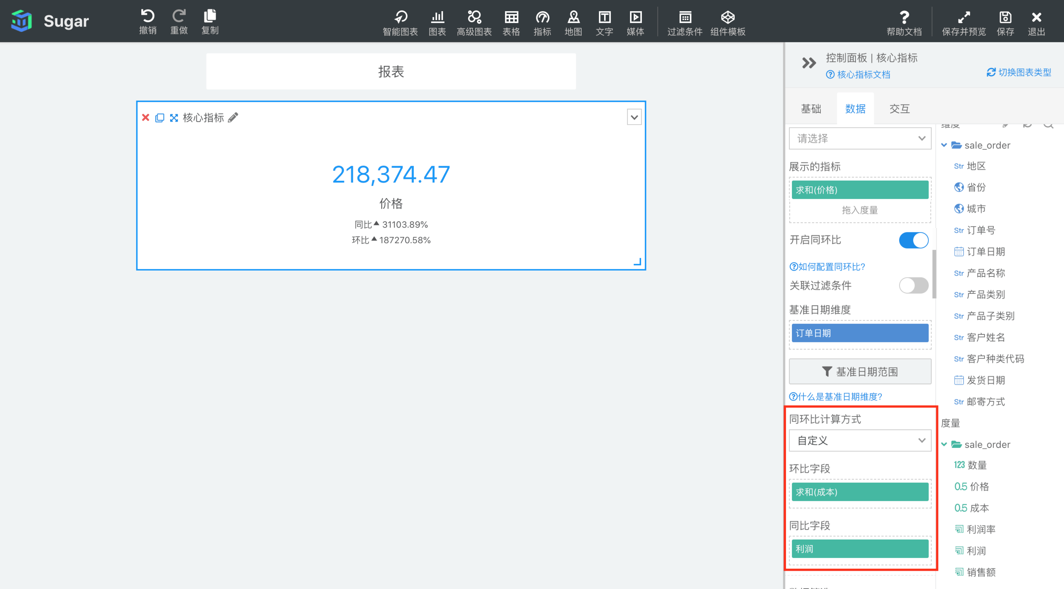The width and height of the screenshot is (1064, 589).
Task: Open 同环比计算方式 自定义 dropdown
Action: (x=860, y=440)
